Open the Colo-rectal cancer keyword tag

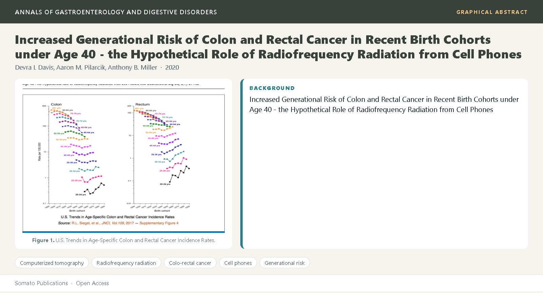pos(190,263)
